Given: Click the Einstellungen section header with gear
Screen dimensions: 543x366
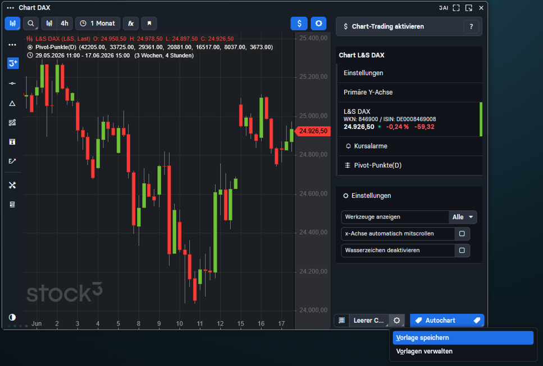Looking at the screenshot, I should pyautogui.click(x=367, y=196).
